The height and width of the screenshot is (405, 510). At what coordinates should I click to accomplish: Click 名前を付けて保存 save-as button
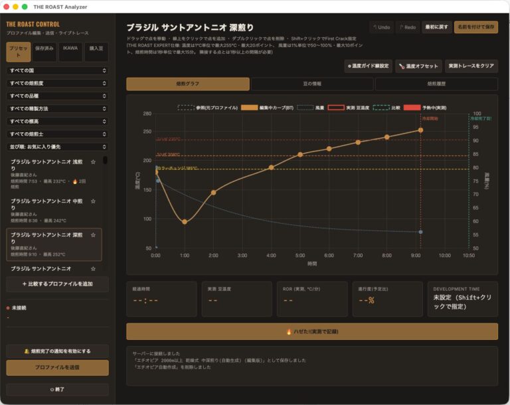coord(476,27)
